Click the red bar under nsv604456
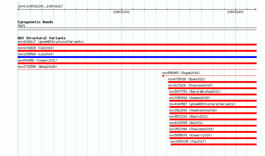The width and height of the screenshot is (265, 156). [x=137, y=63]
